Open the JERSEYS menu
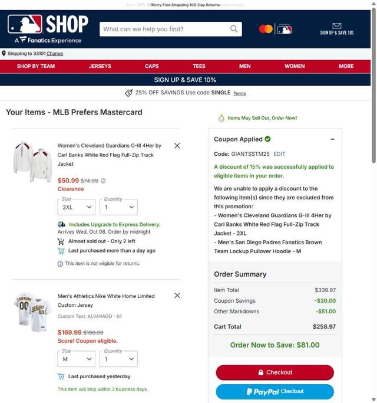 (x=100, y=66)
